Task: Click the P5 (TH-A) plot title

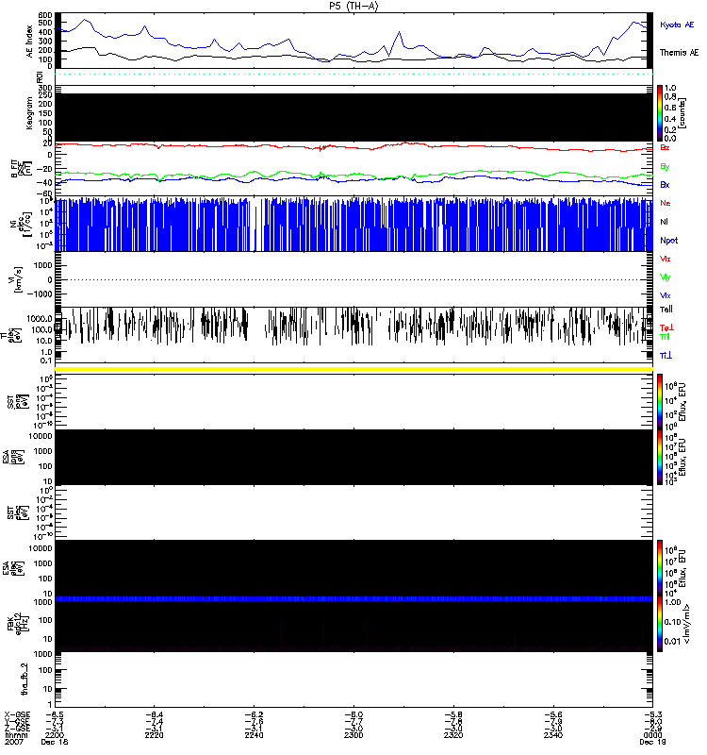Action: (x=353, y=6)
